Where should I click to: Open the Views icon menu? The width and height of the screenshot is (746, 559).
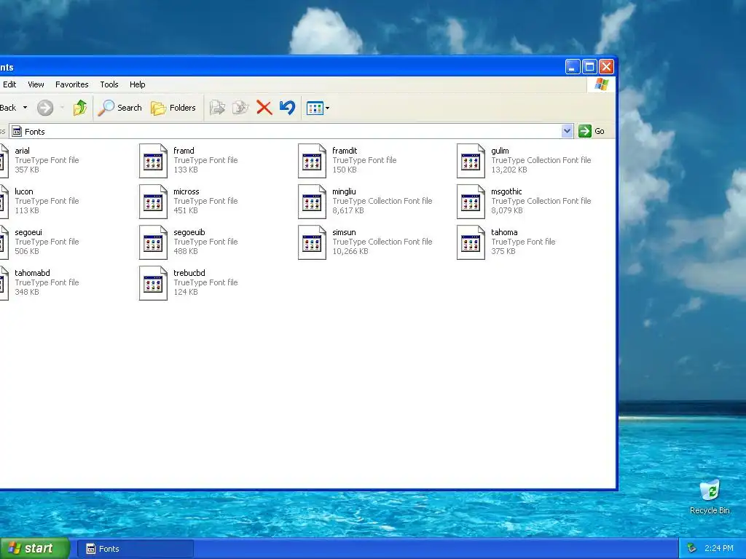click(318, 108)
